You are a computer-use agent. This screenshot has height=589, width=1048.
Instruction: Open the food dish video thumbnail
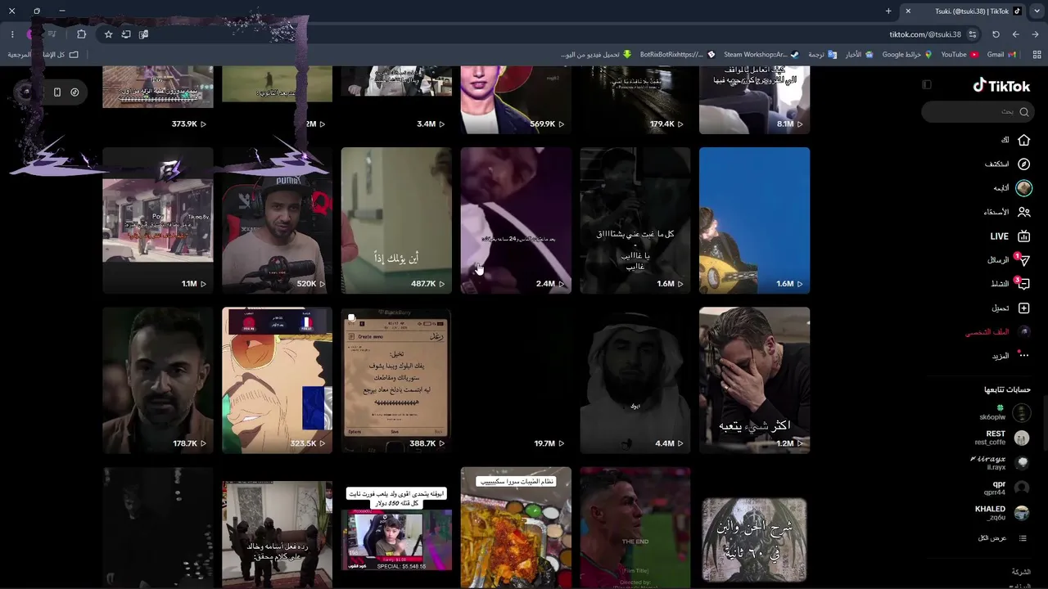516,528
